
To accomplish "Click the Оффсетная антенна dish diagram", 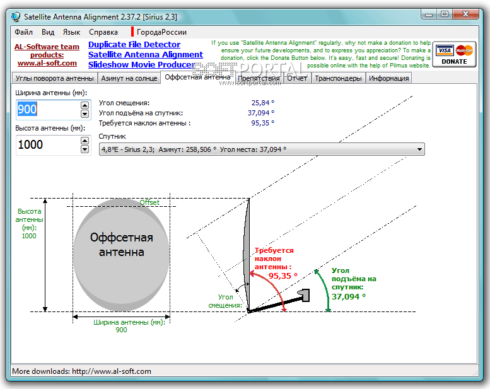I will 122,255.
